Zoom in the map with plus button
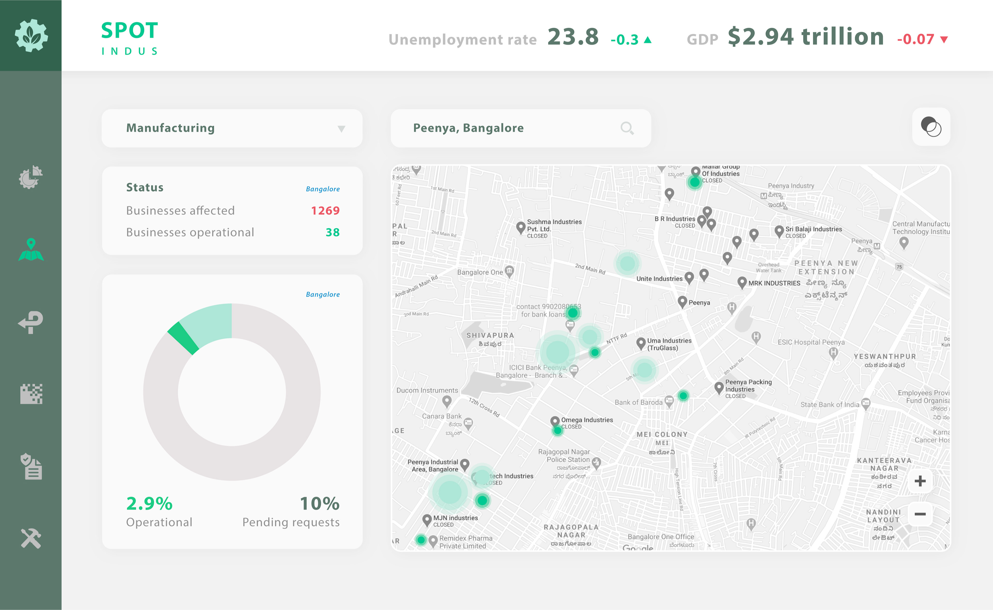The width and height of the screenshot is (993, 610). (920, 481)
